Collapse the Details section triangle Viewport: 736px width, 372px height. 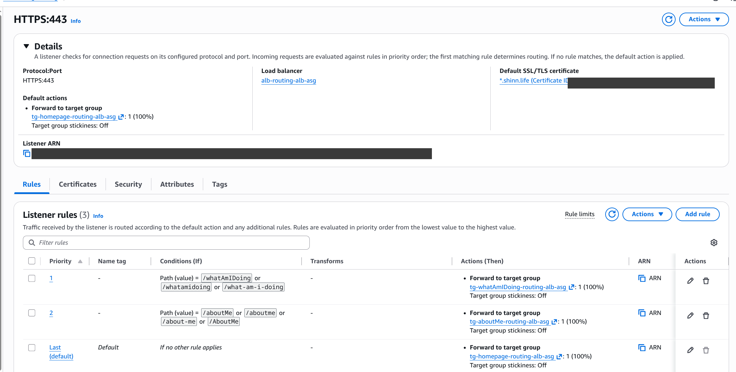coord(27,46)
